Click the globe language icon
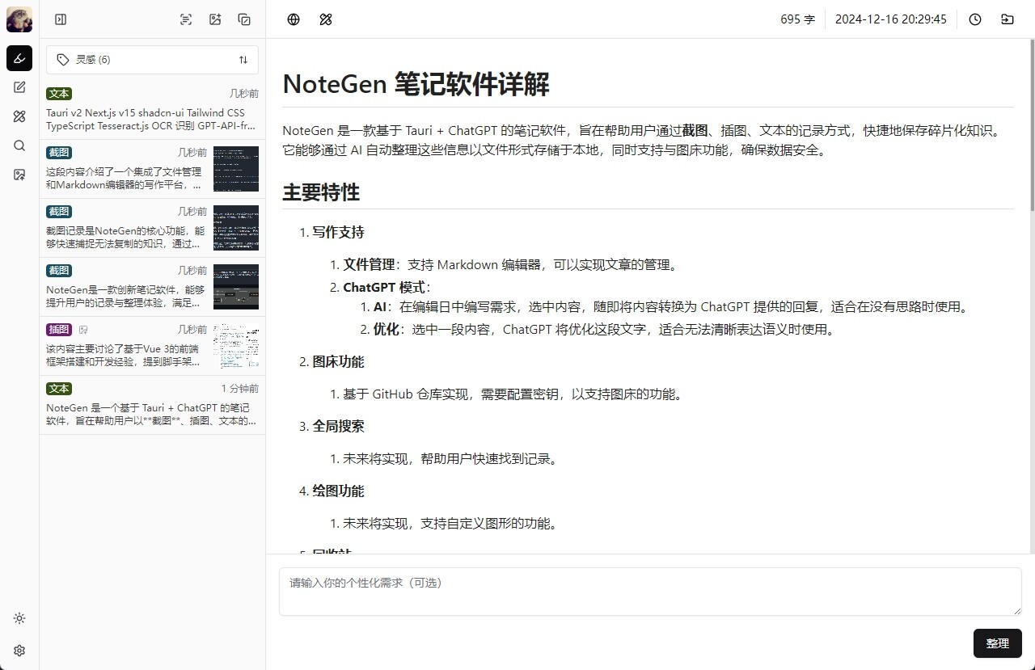The height and width of the screenshot is (670, 1035). pyautogui.click(x=294, y=19)
